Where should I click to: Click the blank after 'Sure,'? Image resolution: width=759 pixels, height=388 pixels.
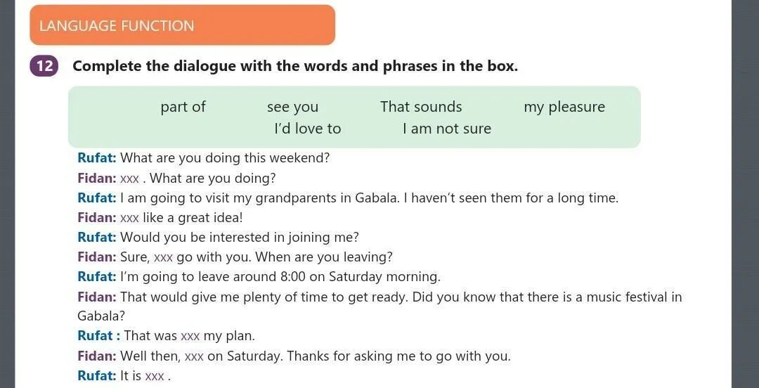tap(163, 257)
